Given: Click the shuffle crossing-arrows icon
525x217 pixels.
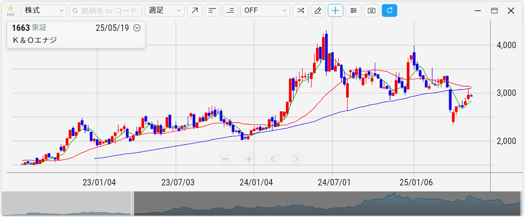Looking at the screenshot, I should click(301, 11).
